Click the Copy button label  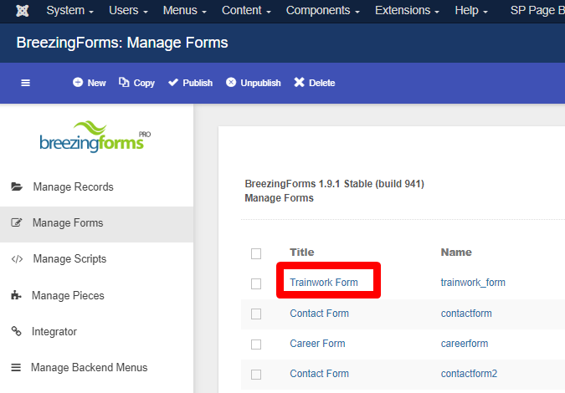click(x=144, y=83)
